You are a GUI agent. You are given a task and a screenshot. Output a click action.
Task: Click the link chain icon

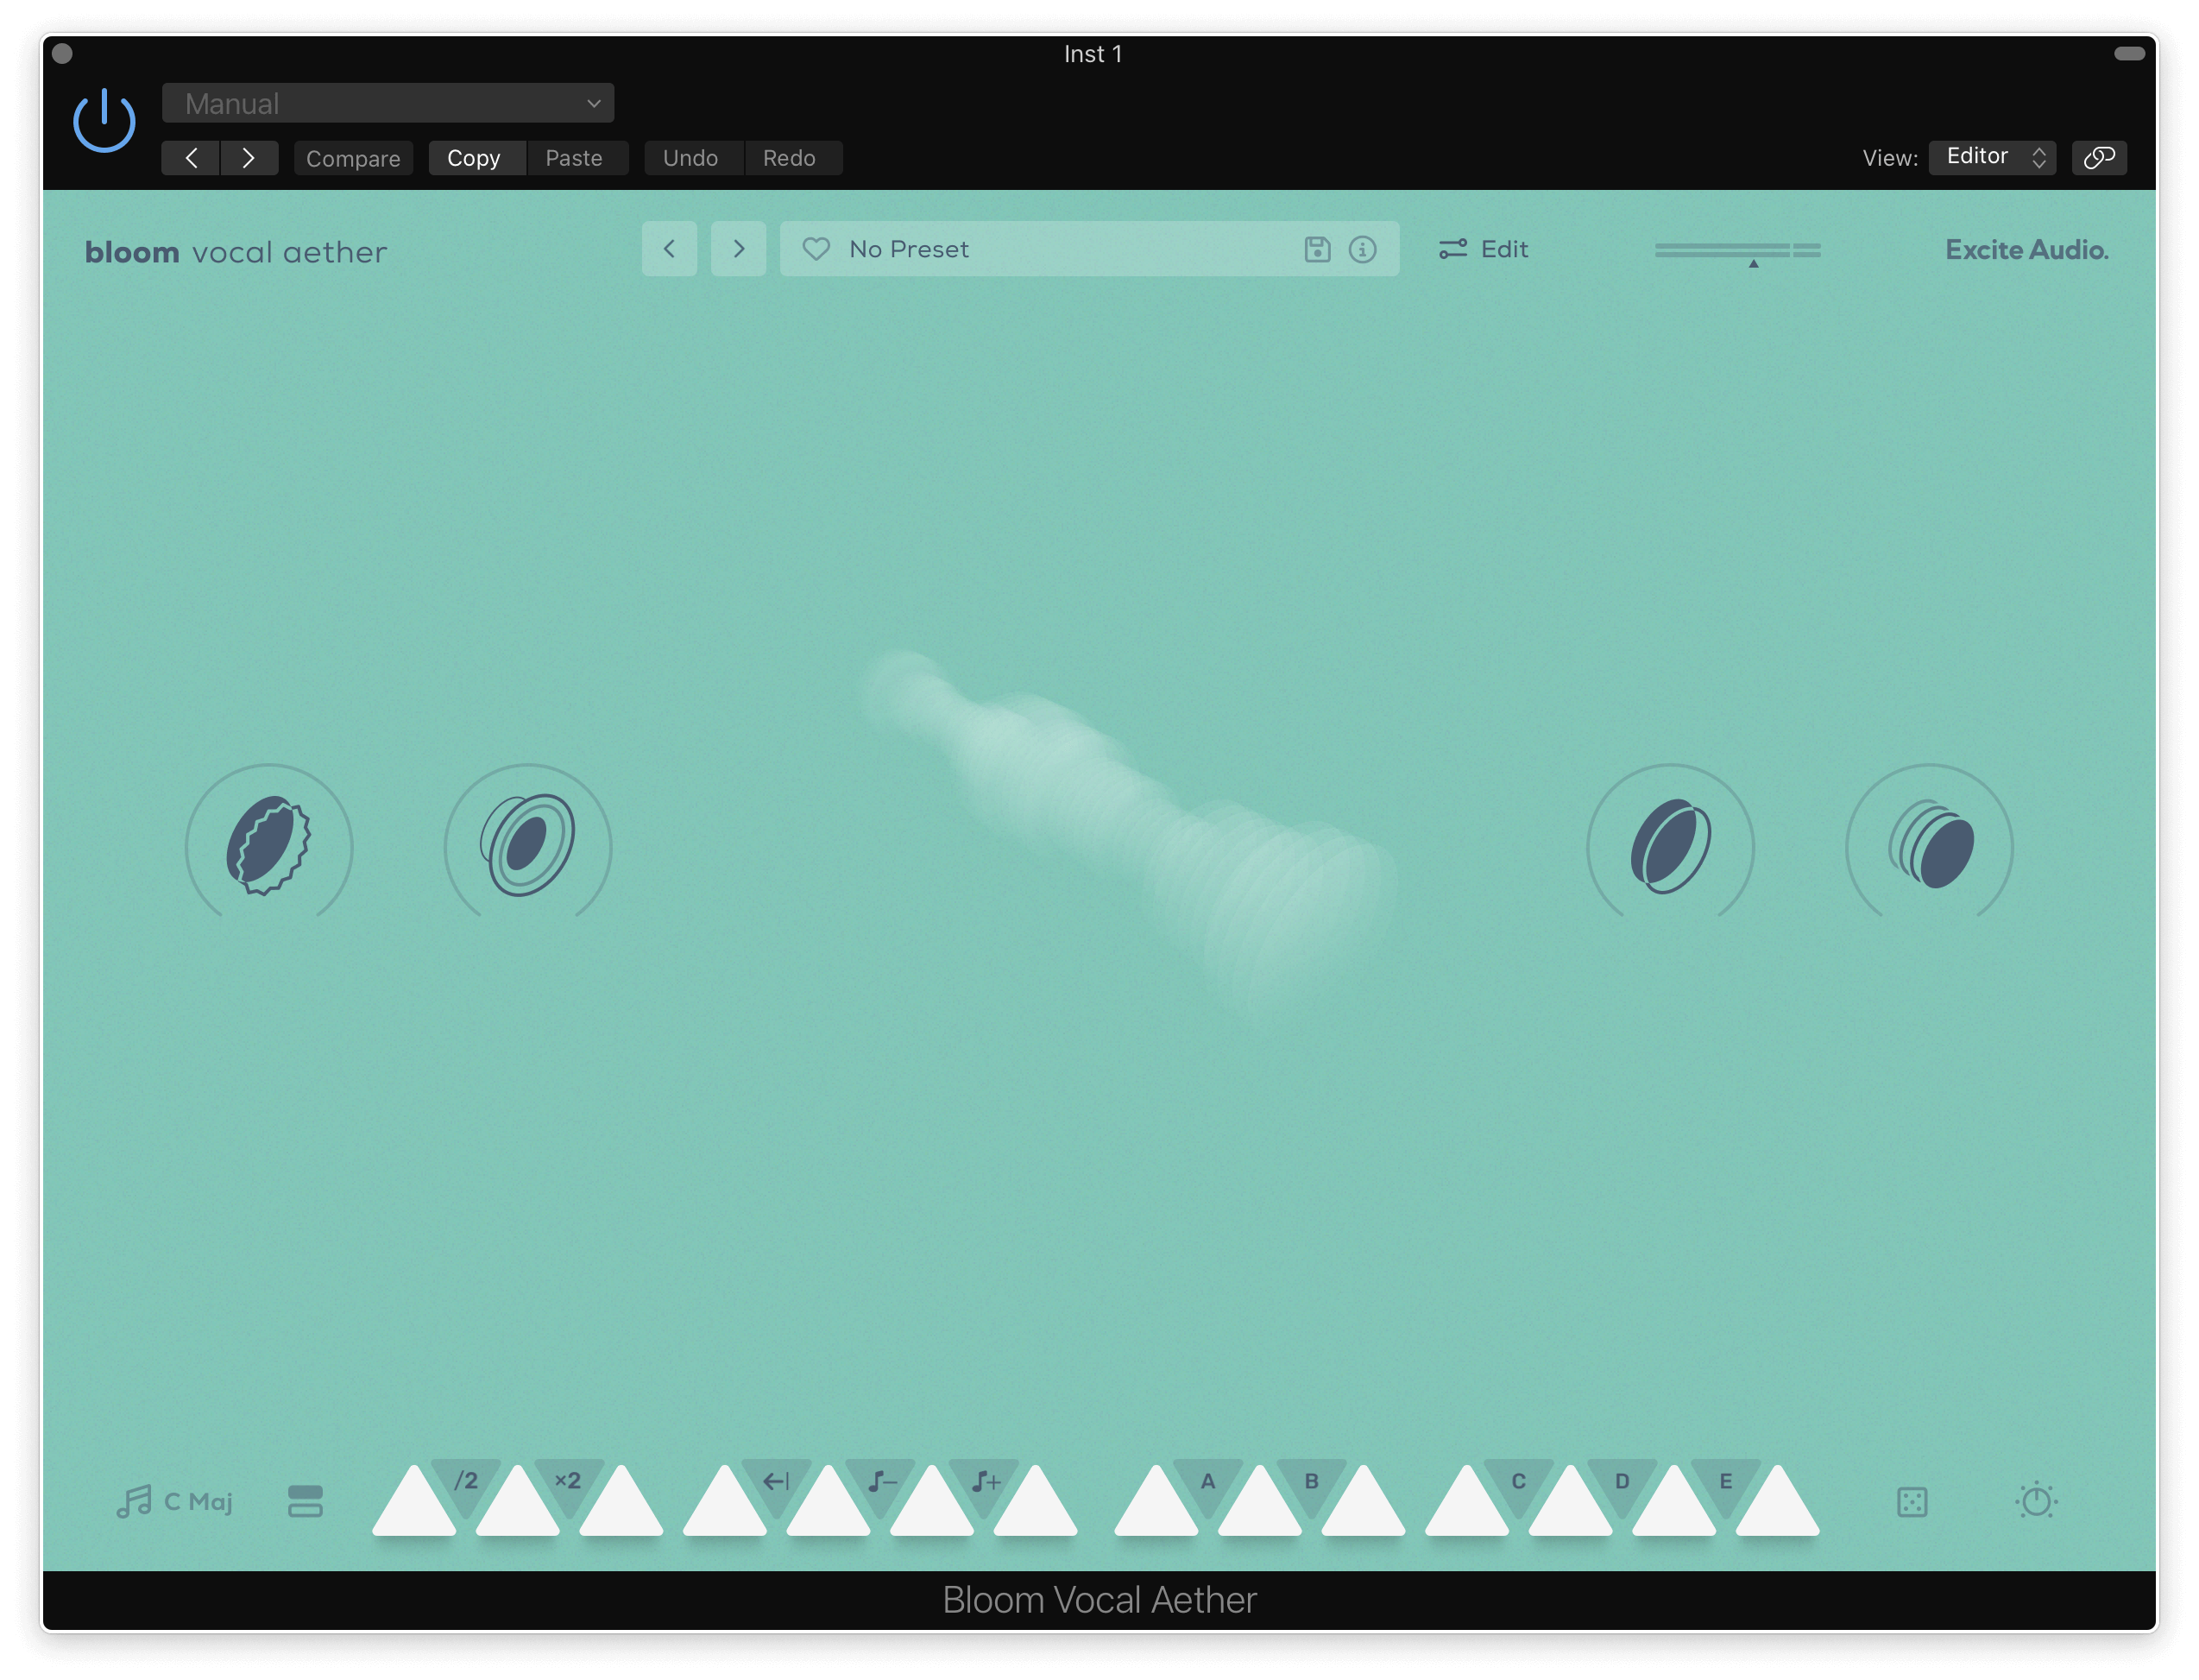click(2099, 157)
